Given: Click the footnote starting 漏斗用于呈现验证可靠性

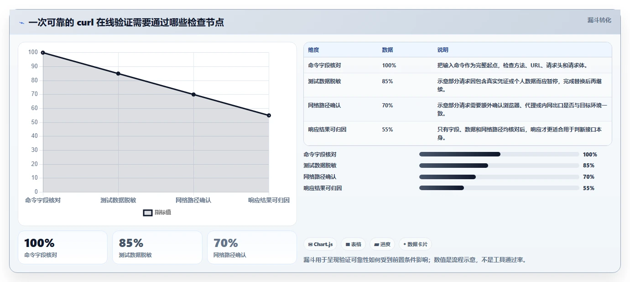Looking at the screenshot, I should (415, 260).
